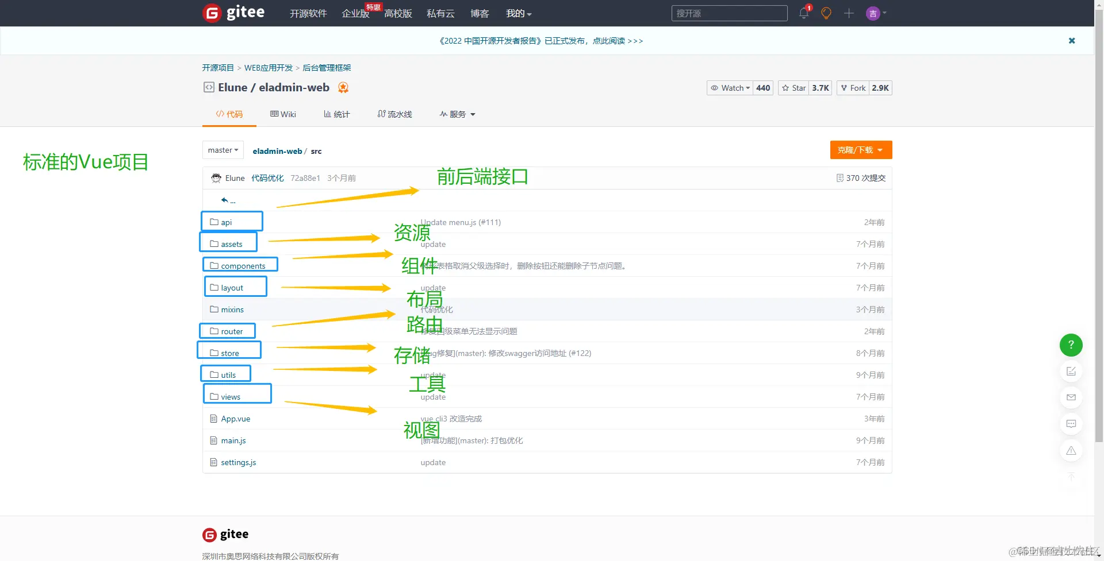Image resolution: width=1104 pixels, height=561 pixels.
Task: Open 博客 in the top navigation
Action: pyautogui.click(x=480, y=13)
